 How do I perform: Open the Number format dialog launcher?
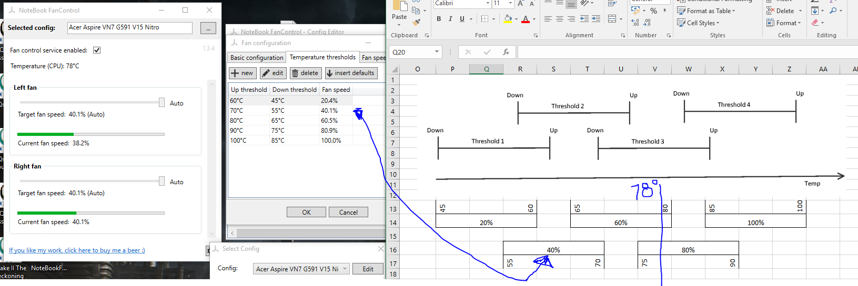click(669, 36)
